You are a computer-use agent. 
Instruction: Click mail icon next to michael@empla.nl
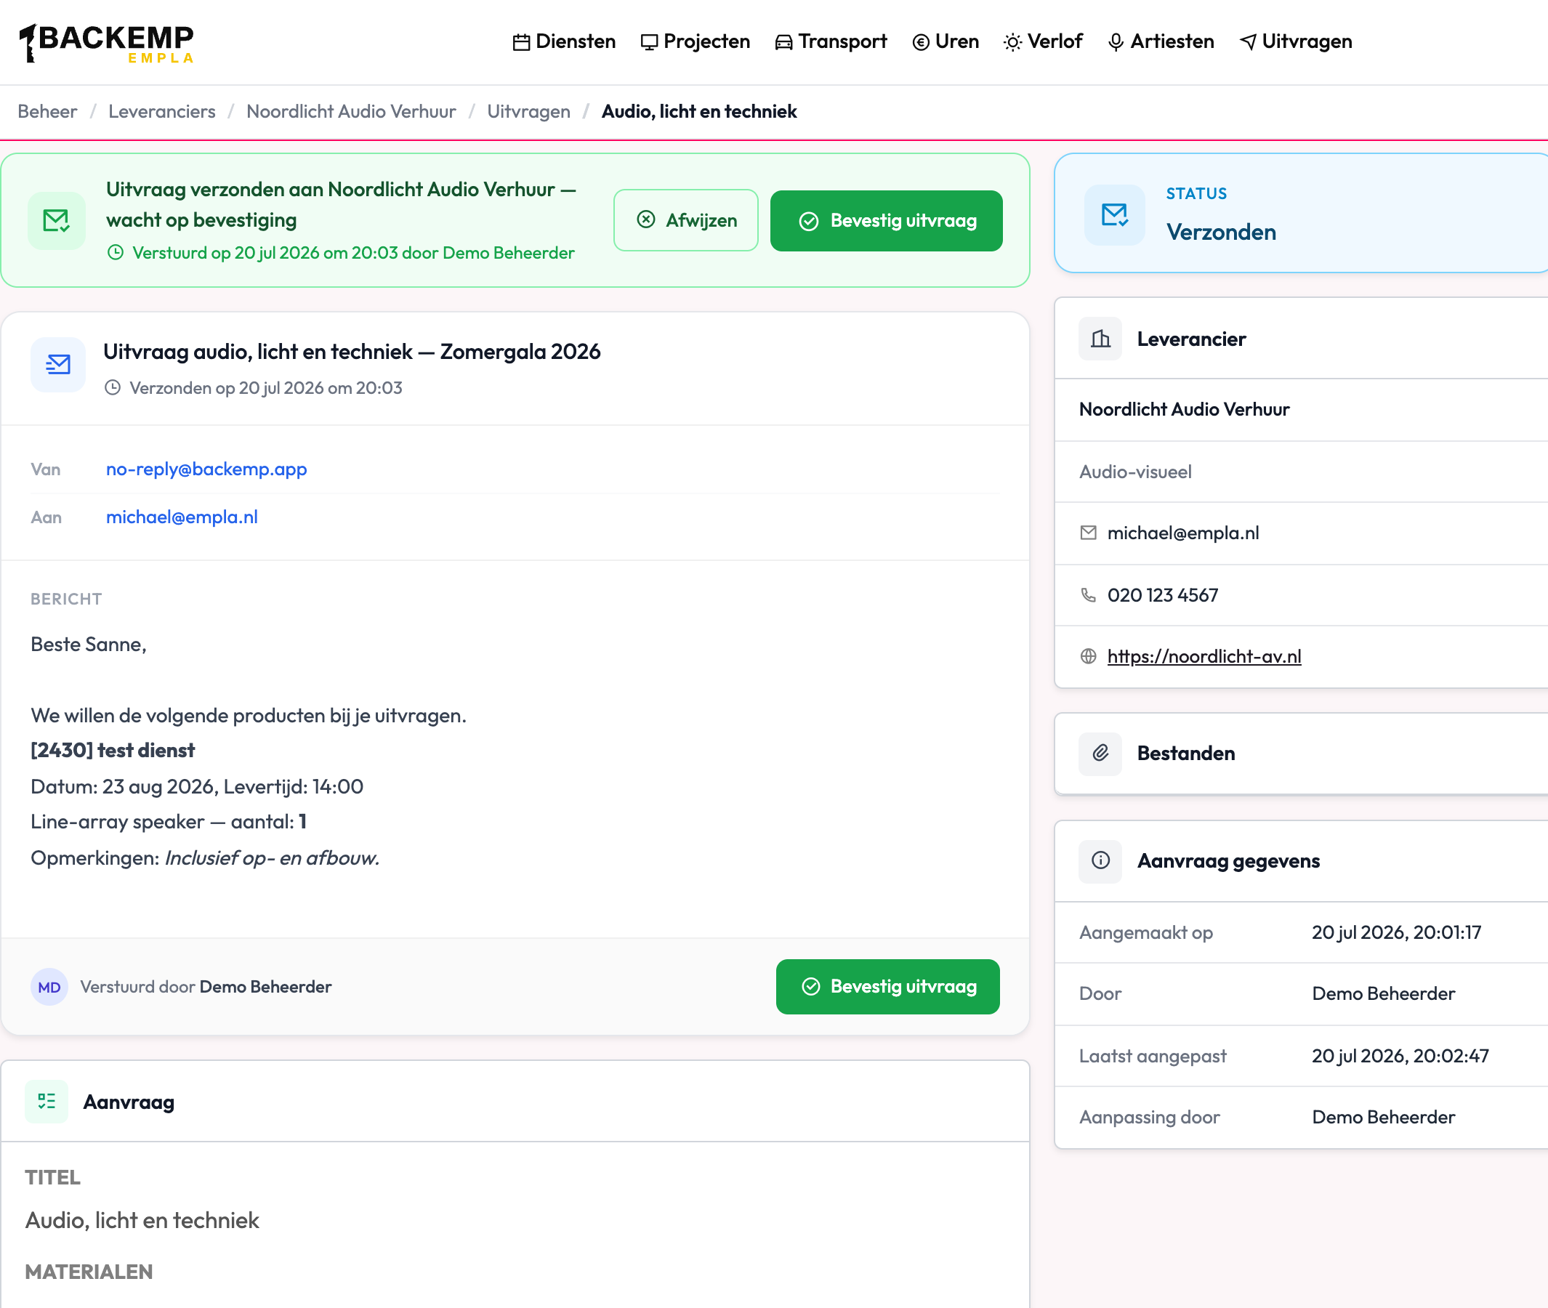point(1088,533)
